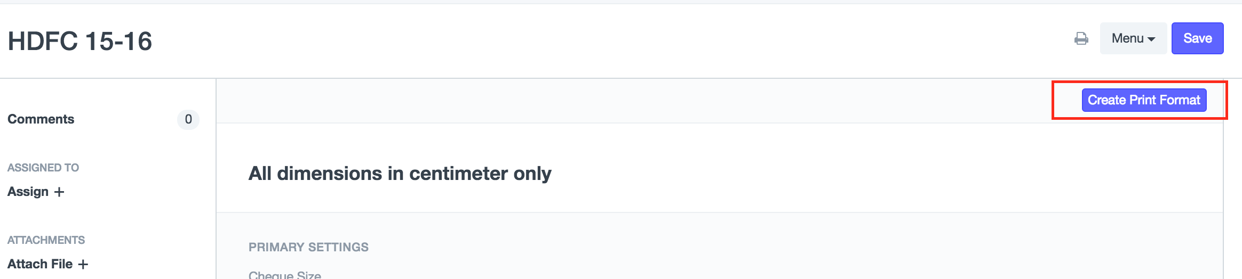The image size is (1242, 279).
Task: Click the plus icon beside Attach File
Action: tap(83, 264)
